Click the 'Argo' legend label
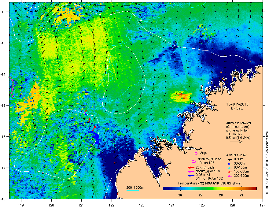The image size is (269, 208). pos(204,153)
